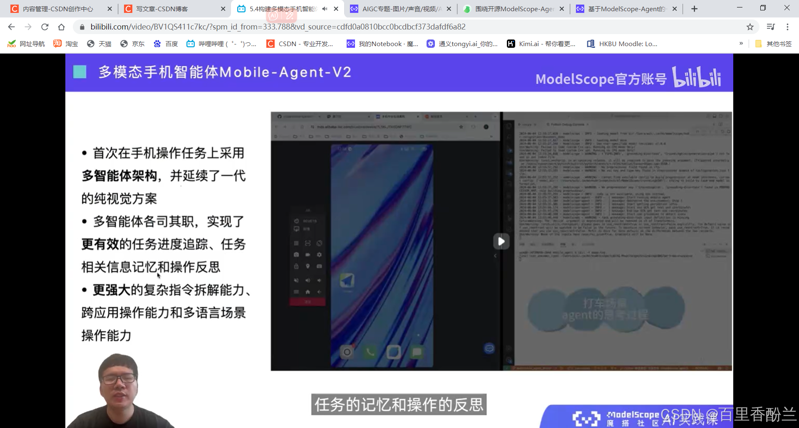The image size is (799, 428).
Task: Play the embedded demo video in slide
Action: coord(501,241)
